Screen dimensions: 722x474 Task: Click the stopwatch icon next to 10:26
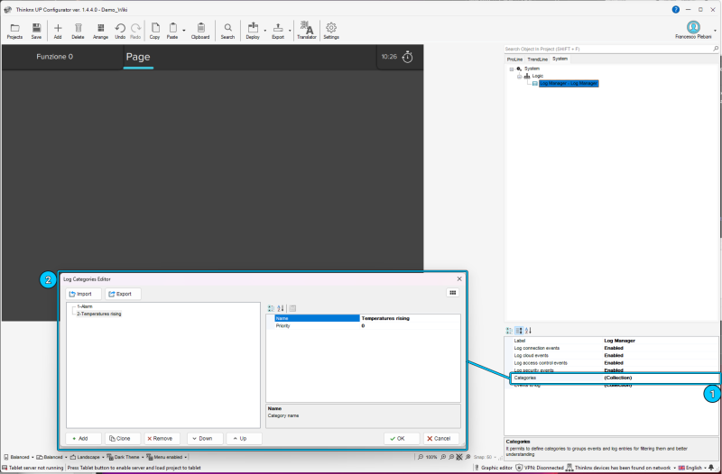408,57
